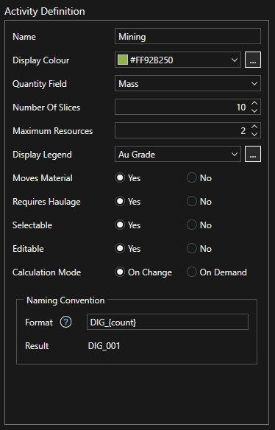
Task: Click the Name field containing Mining
Action: 187,36
